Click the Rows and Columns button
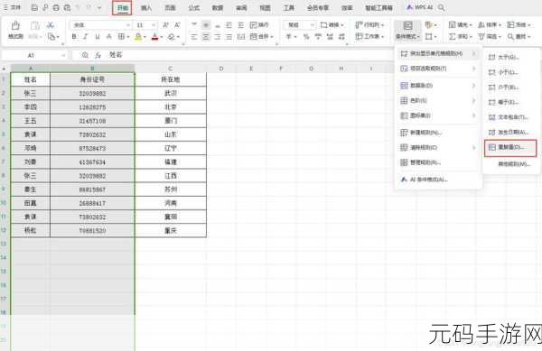This screenshot has height=351, width=542. tap(369, 25)
